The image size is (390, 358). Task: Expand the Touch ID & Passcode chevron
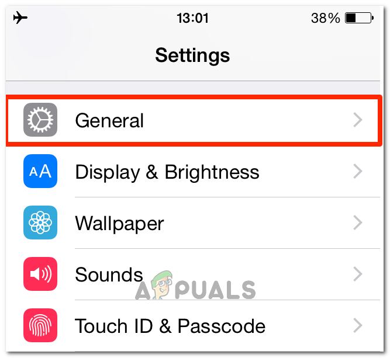(x=358, y=326)
